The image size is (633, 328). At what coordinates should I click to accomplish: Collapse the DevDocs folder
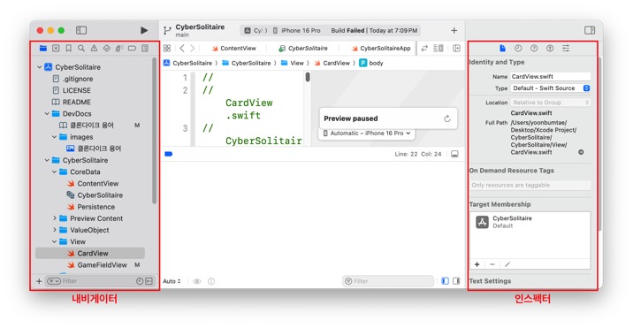tap(47, 114)
